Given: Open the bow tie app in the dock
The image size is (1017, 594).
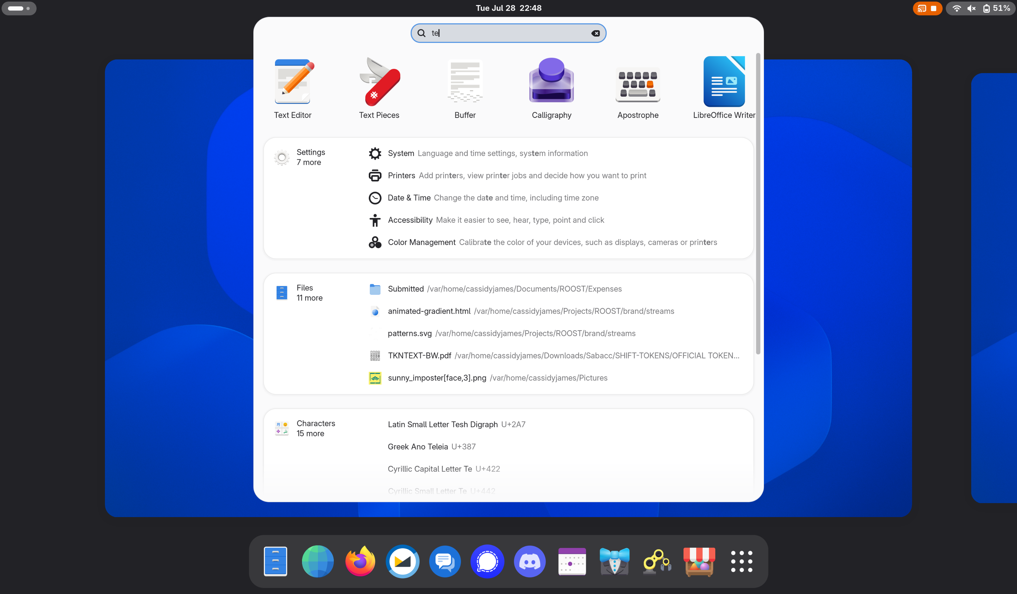Looking at the screenshot, I should [x=614, y=561].
